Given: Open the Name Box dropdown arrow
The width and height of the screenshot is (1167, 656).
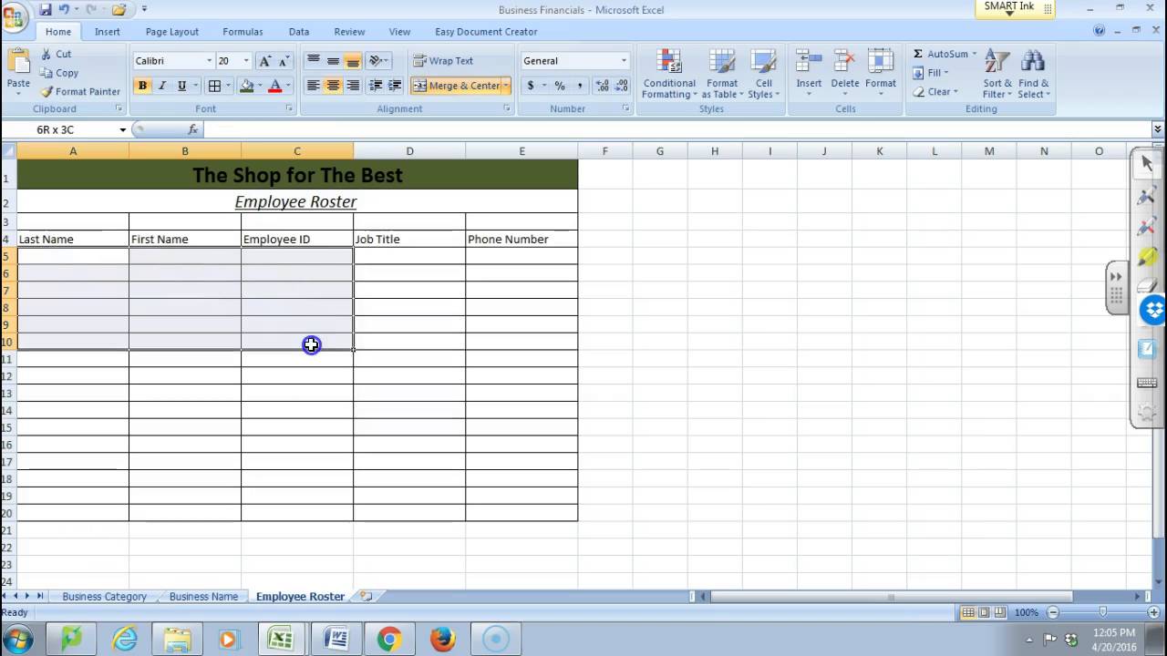Looking at the screenshot, I should 122,129.
